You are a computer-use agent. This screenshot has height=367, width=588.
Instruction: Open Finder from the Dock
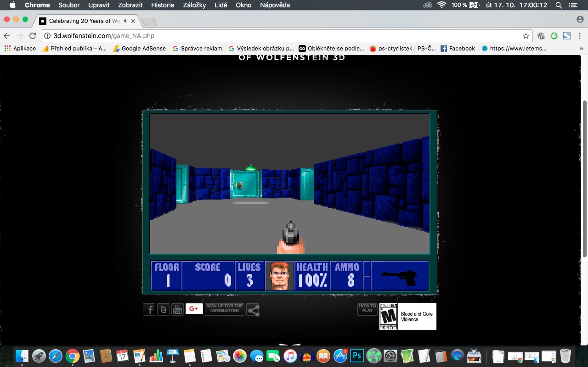pos(22,356)
